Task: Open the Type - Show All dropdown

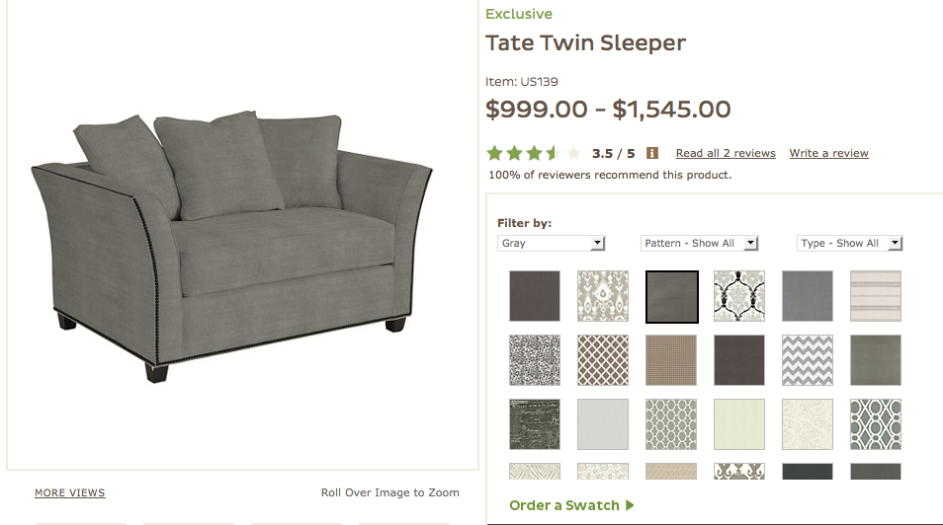Action: click(x=850, y=243)
